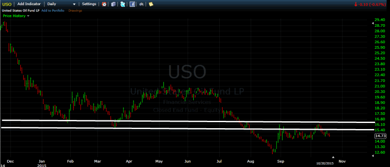Click the Dec label on time axis

pos(11,161)
